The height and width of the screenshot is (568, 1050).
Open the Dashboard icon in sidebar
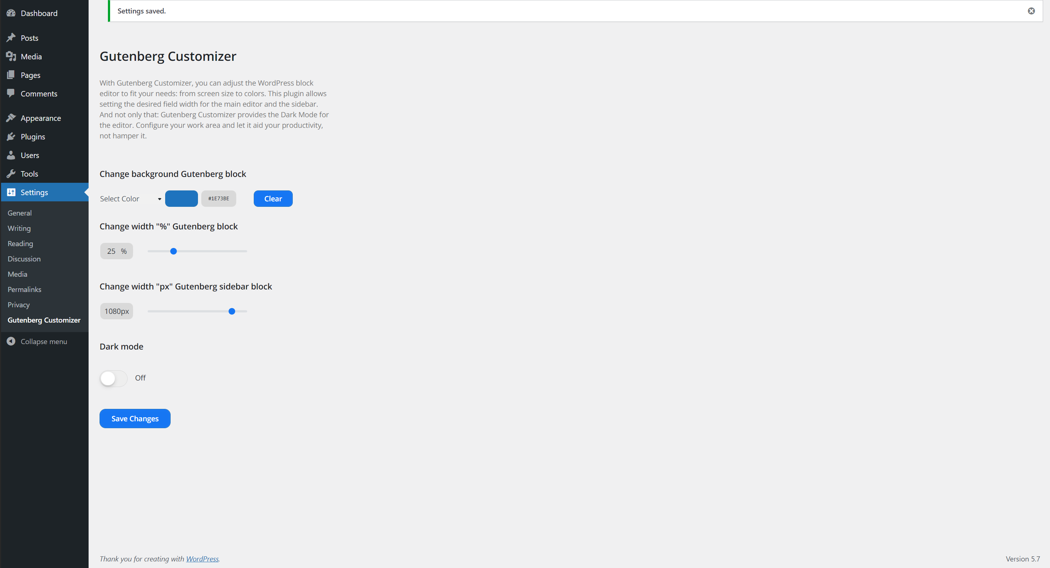coord(11,13)
